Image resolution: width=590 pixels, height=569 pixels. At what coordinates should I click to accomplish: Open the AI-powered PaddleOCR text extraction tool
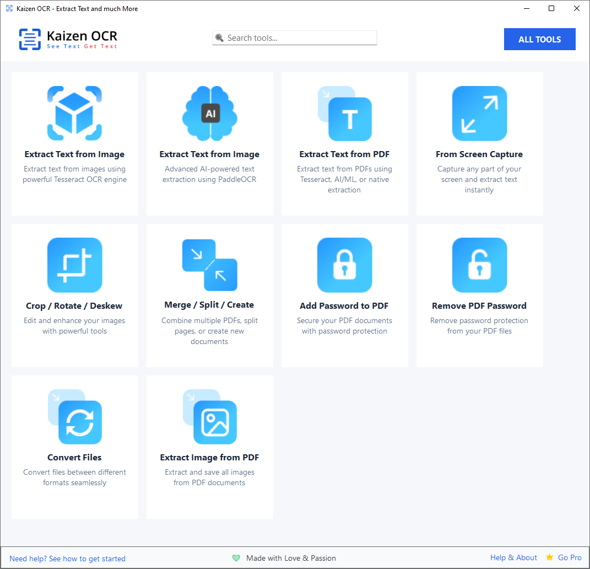pos(209,143)
